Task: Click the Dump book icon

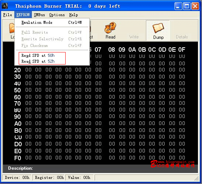Action: pyautogui.click(x=158, y=28)
